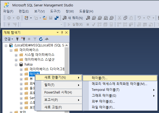Click Object Explorer disconnect icon

point(23,39)
